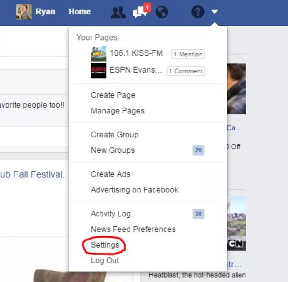This screenshot has height=282, width=288.
Task: Click the ESPN page logo icon
Action: coord(98,70)
